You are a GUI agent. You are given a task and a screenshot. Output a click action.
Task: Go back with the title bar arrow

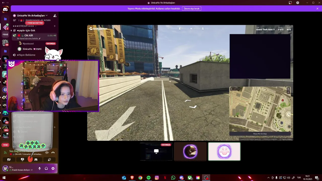click(x=3, y=3)
